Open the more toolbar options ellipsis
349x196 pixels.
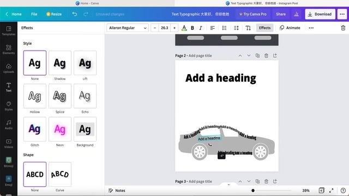pyautogui.click(x=311, y=28)
